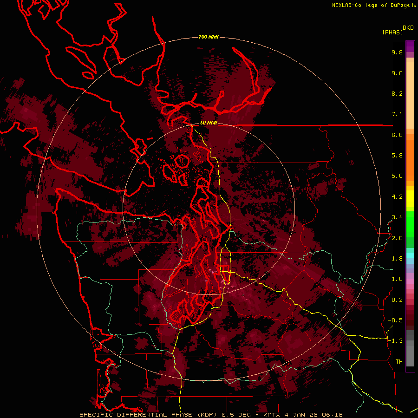The image size is (418, 418).
Task: Click the DKD label above the legend
Action: tap(408, 28)
